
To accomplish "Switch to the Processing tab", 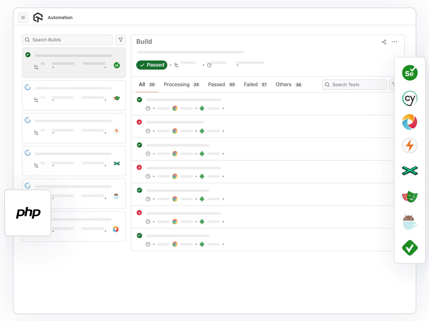I will tap(181, 85).
